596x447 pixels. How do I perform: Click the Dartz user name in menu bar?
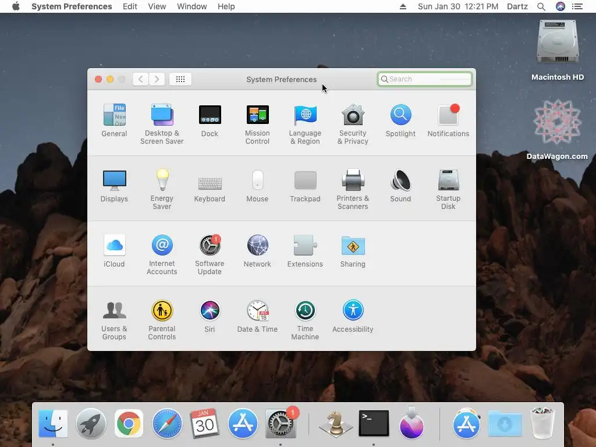517,6
